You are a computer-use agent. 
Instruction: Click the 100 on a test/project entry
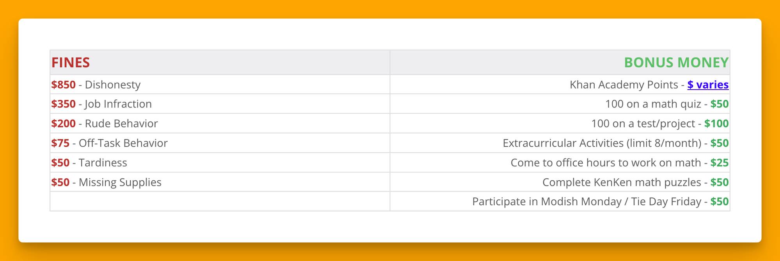coord(660,123)
